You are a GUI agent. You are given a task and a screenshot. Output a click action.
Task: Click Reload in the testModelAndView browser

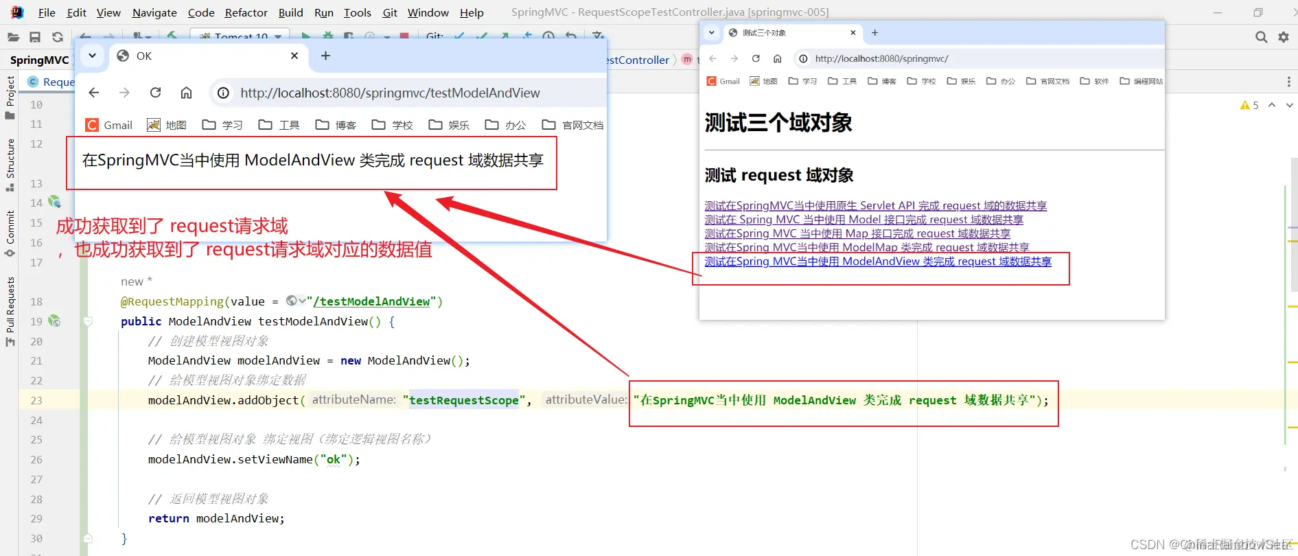[156, 93]
